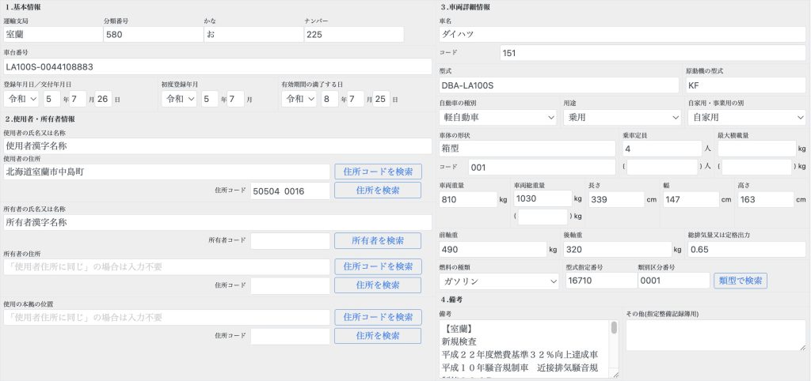Click 住所コードを検索 for 使用の本拠の位置
811x381 pixels.
(378, 318)
